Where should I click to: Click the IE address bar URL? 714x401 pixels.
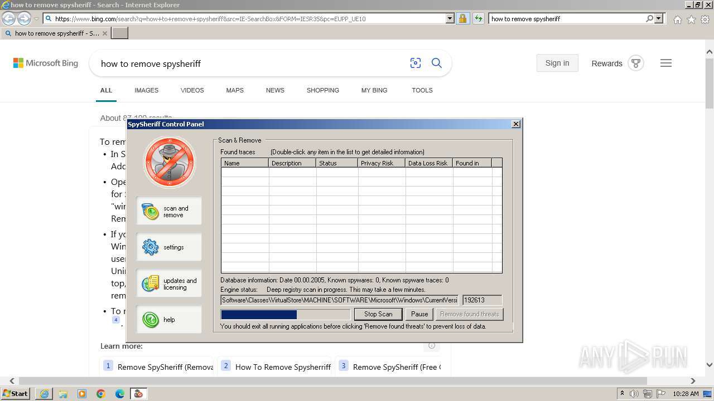pos(245,18)
